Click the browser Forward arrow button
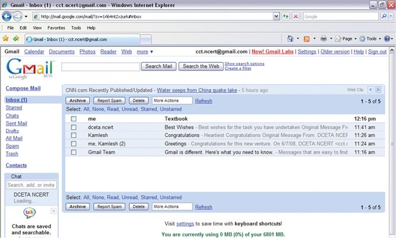This screenshot has width=396, height=238. 17,17
